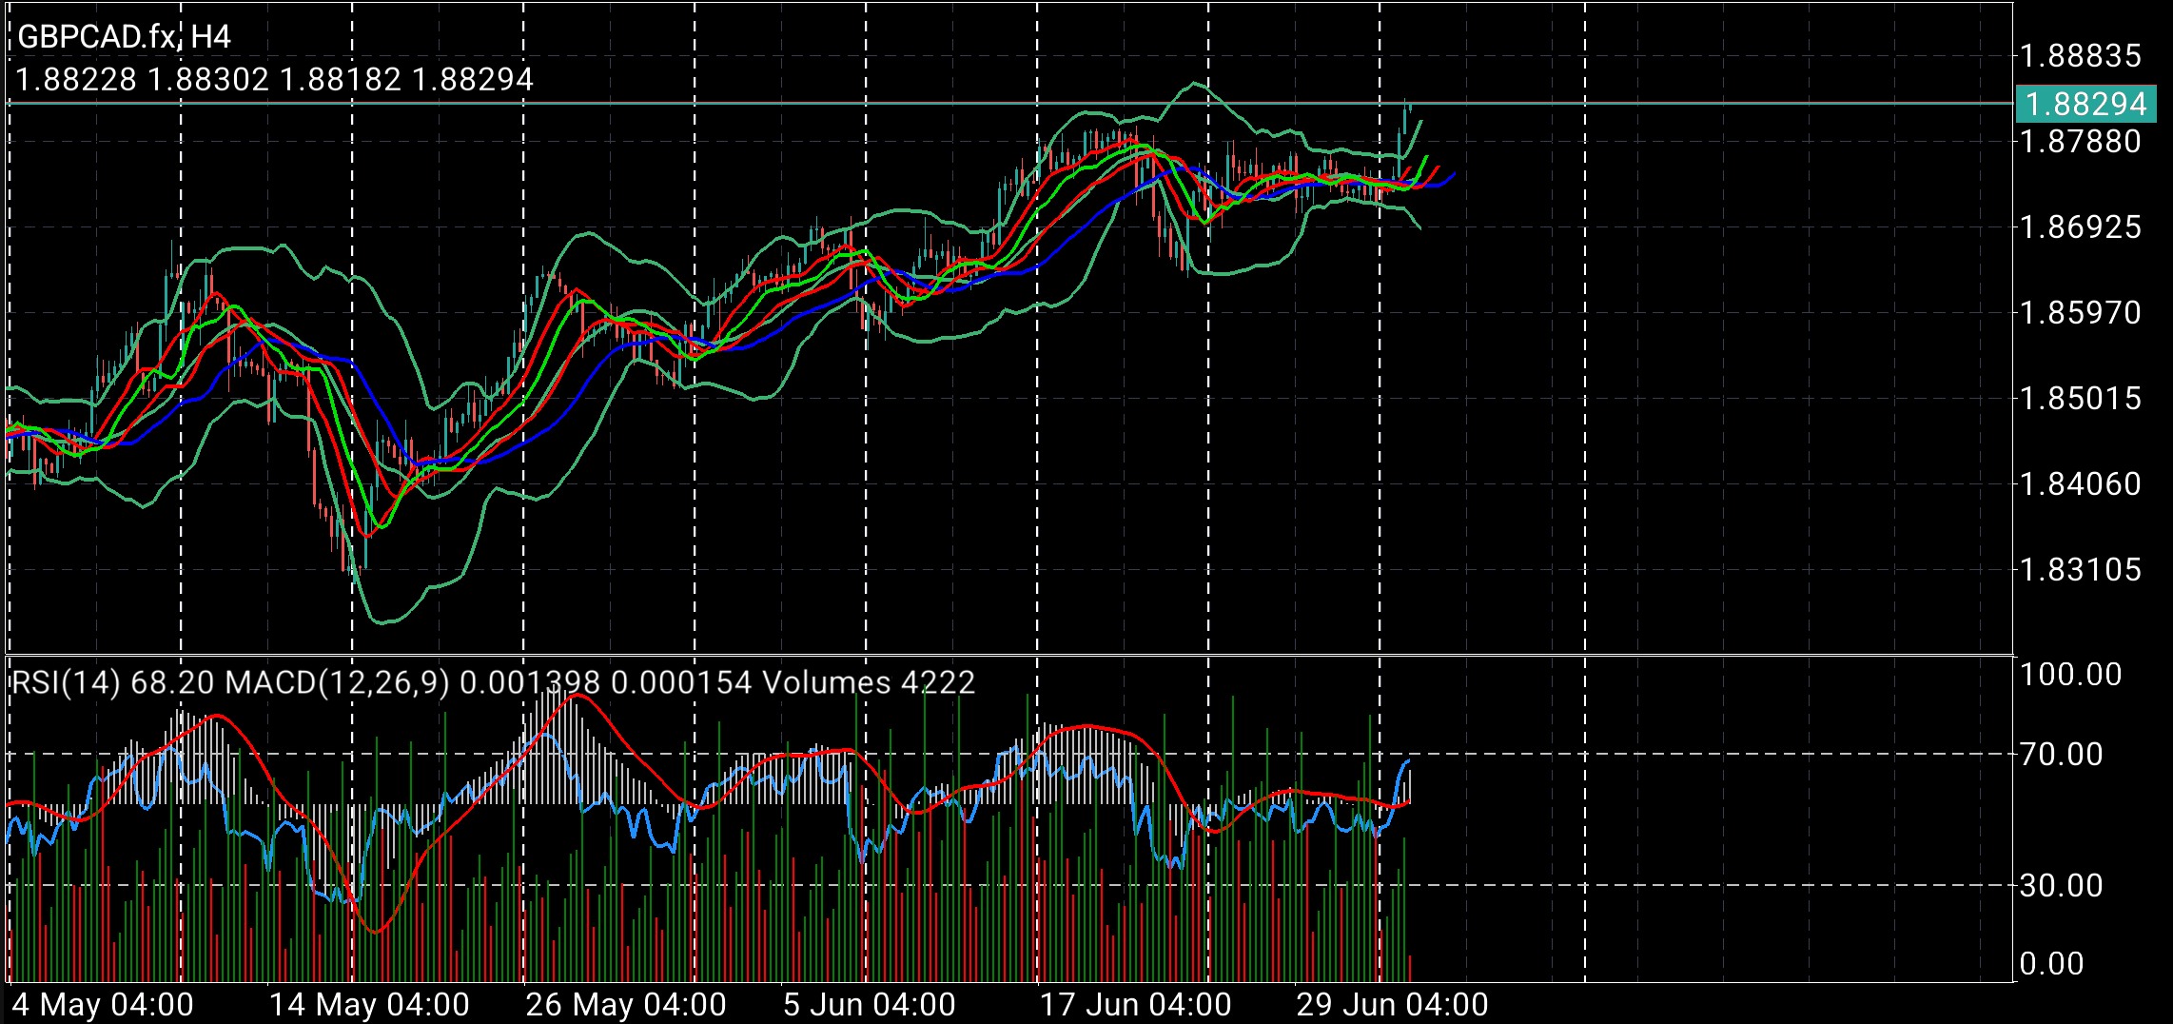Click price scale label 1.86925

[2081, 227]
